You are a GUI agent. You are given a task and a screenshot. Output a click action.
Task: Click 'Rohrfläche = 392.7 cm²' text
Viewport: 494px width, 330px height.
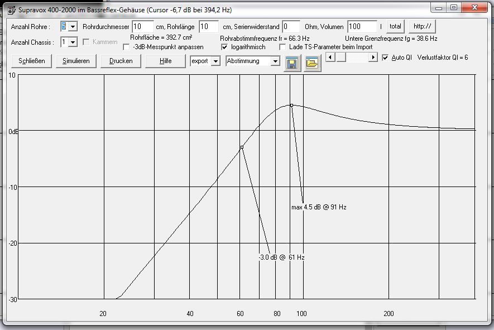[x=161, y=37]
